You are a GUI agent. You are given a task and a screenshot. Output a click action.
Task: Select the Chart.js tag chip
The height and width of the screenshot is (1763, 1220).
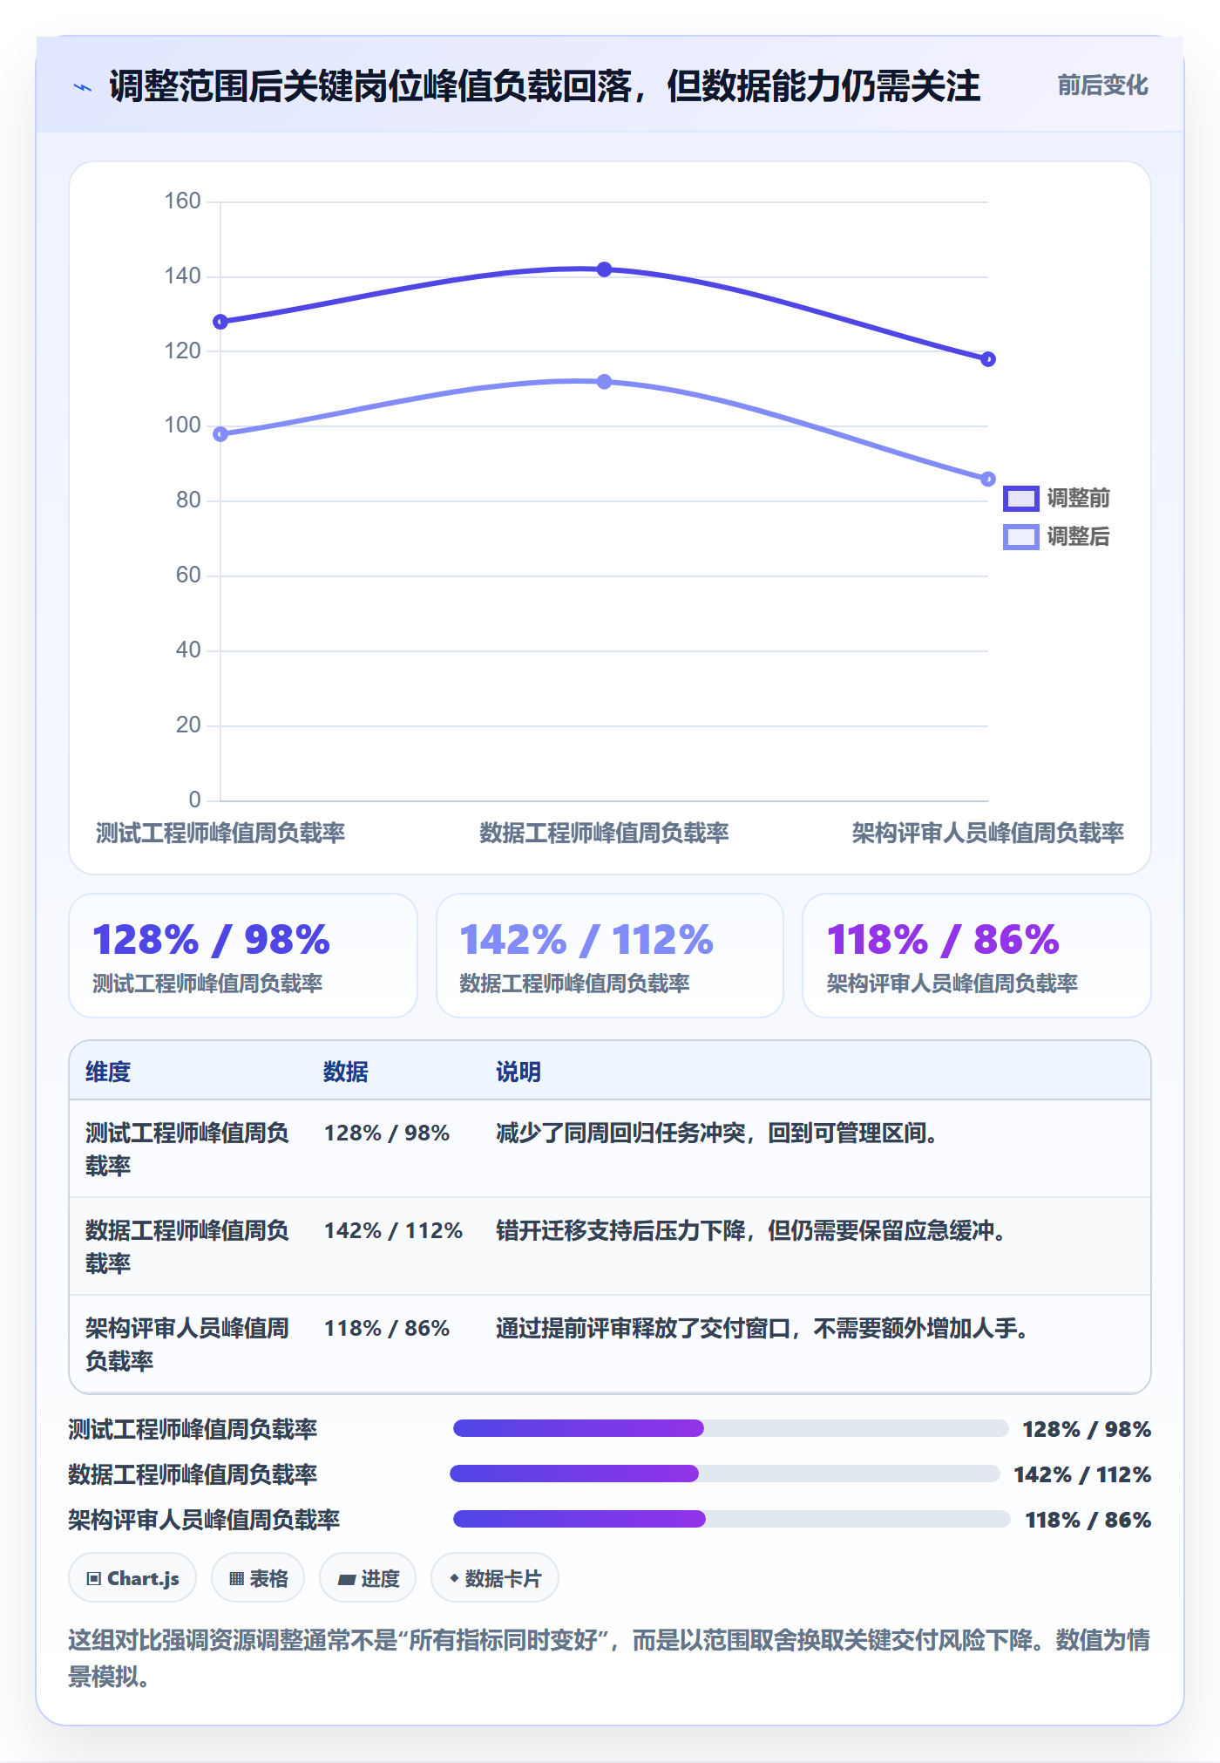(x=132, y=1578)
